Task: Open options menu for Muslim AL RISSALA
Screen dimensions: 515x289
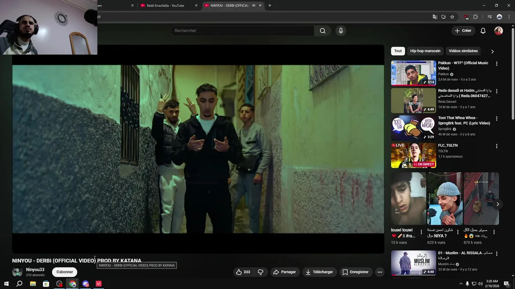Action: [x=496, y=254]
